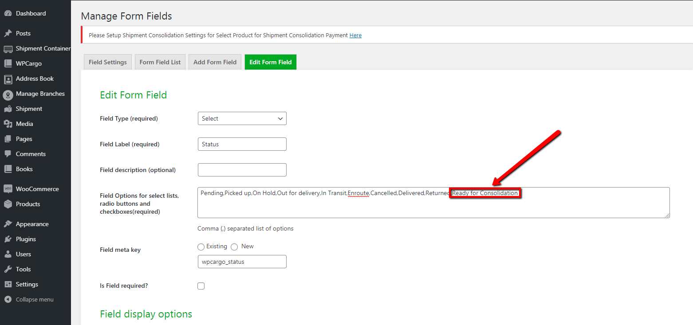Click the Shipment Container icon
Image resolution: width=693 pixels, height=325 pixels.
[x=8, y=49]
